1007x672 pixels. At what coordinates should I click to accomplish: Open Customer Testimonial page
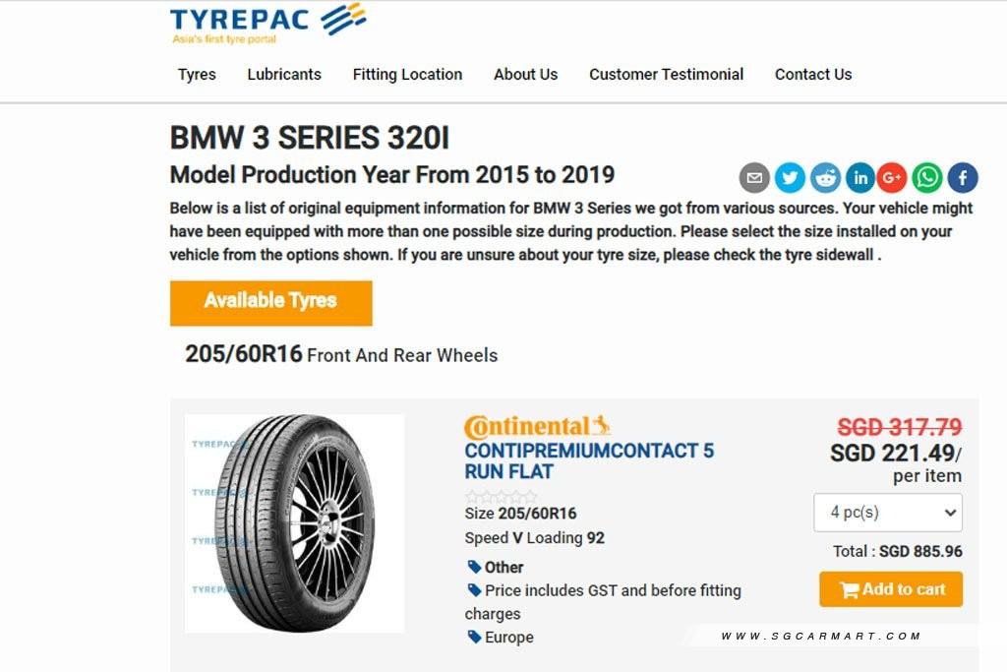pos(666,74)
